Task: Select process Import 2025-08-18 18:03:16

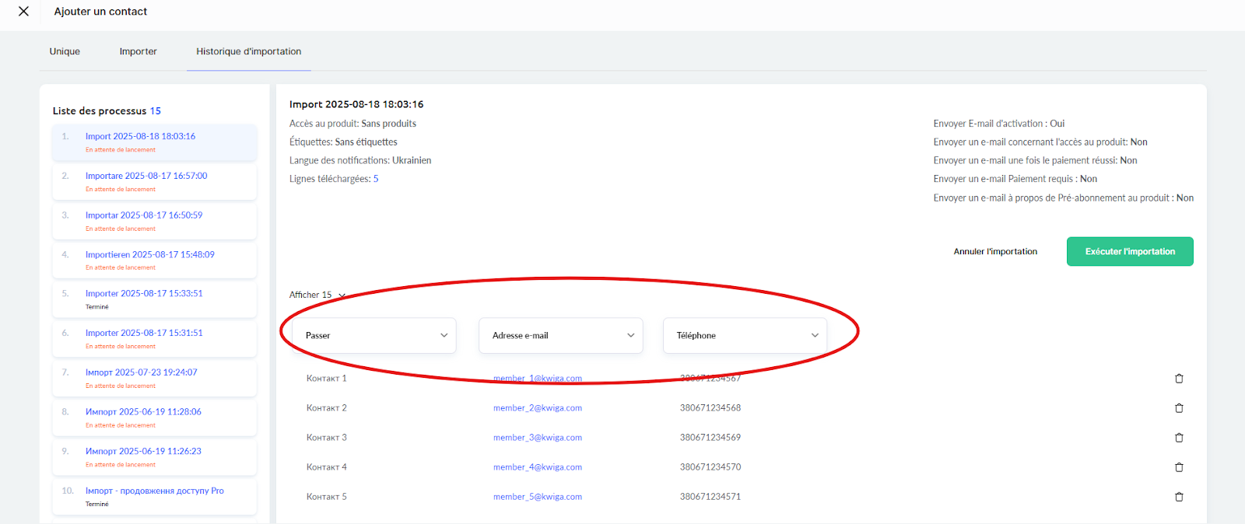Action: coord(140,137)
